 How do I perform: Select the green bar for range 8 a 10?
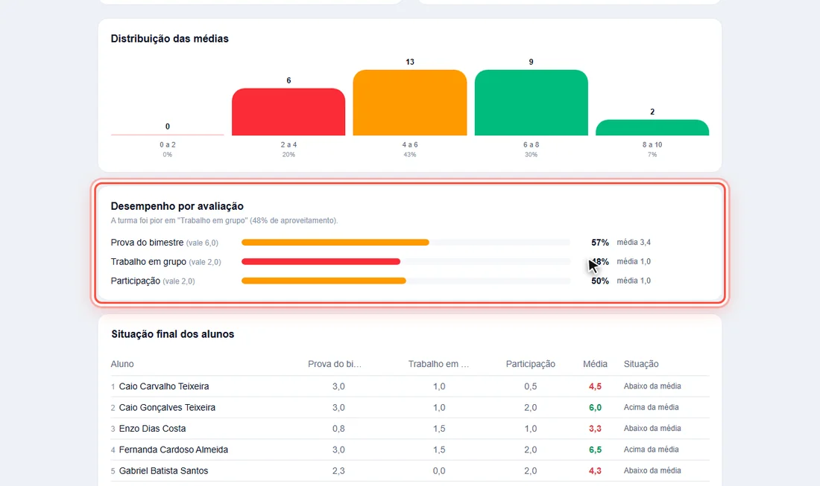point(652,127)
